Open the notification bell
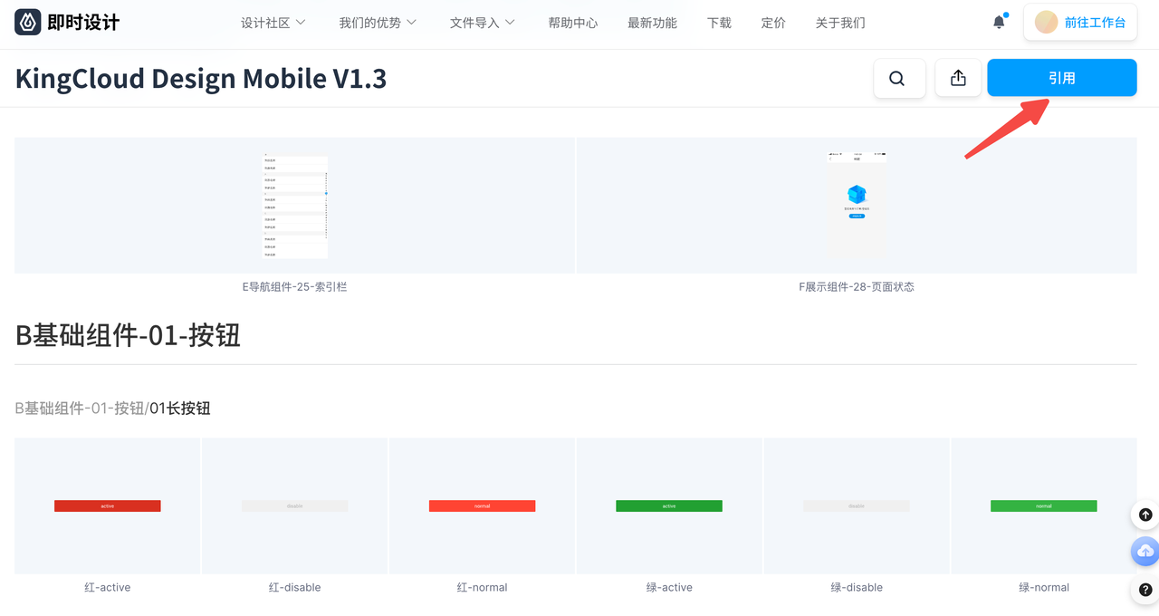This screenshot has height=616, width=1159. tap(999, 22)
